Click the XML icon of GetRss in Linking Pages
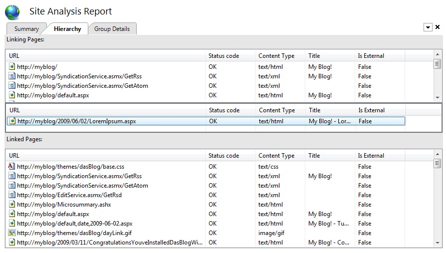This screenshot has height=253, width=446. (x=12, y=76)
